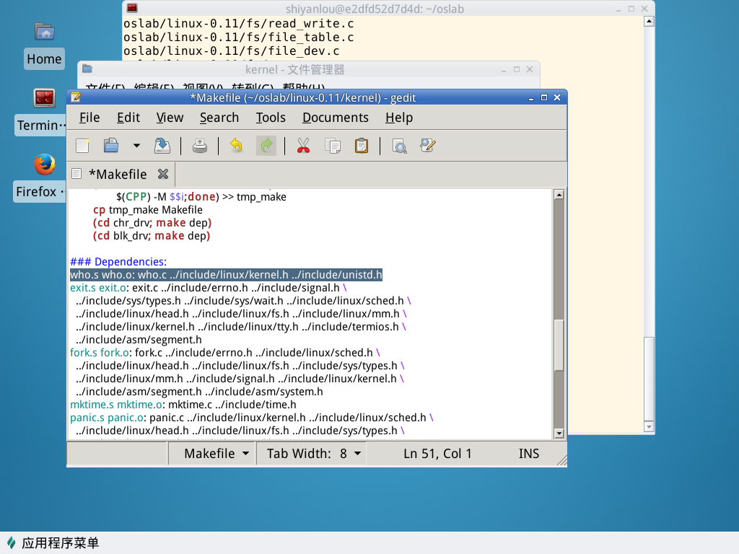
Task: Launch Firefox from the desktop icon
Action: tap(44, 165)
